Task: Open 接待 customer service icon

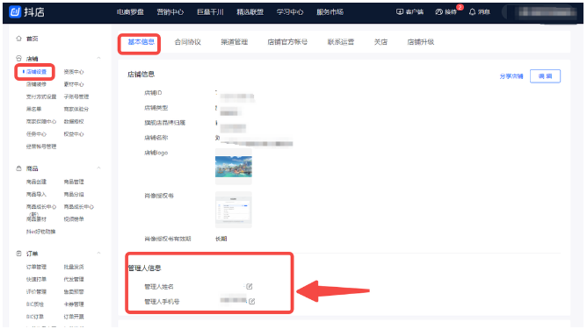Action: coord(438,12)
